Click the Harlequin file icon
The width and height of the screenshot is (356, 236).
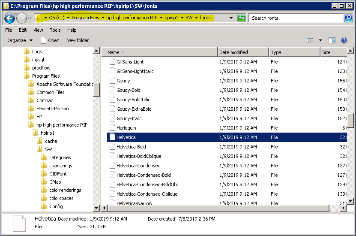click(x=112, y=128)
